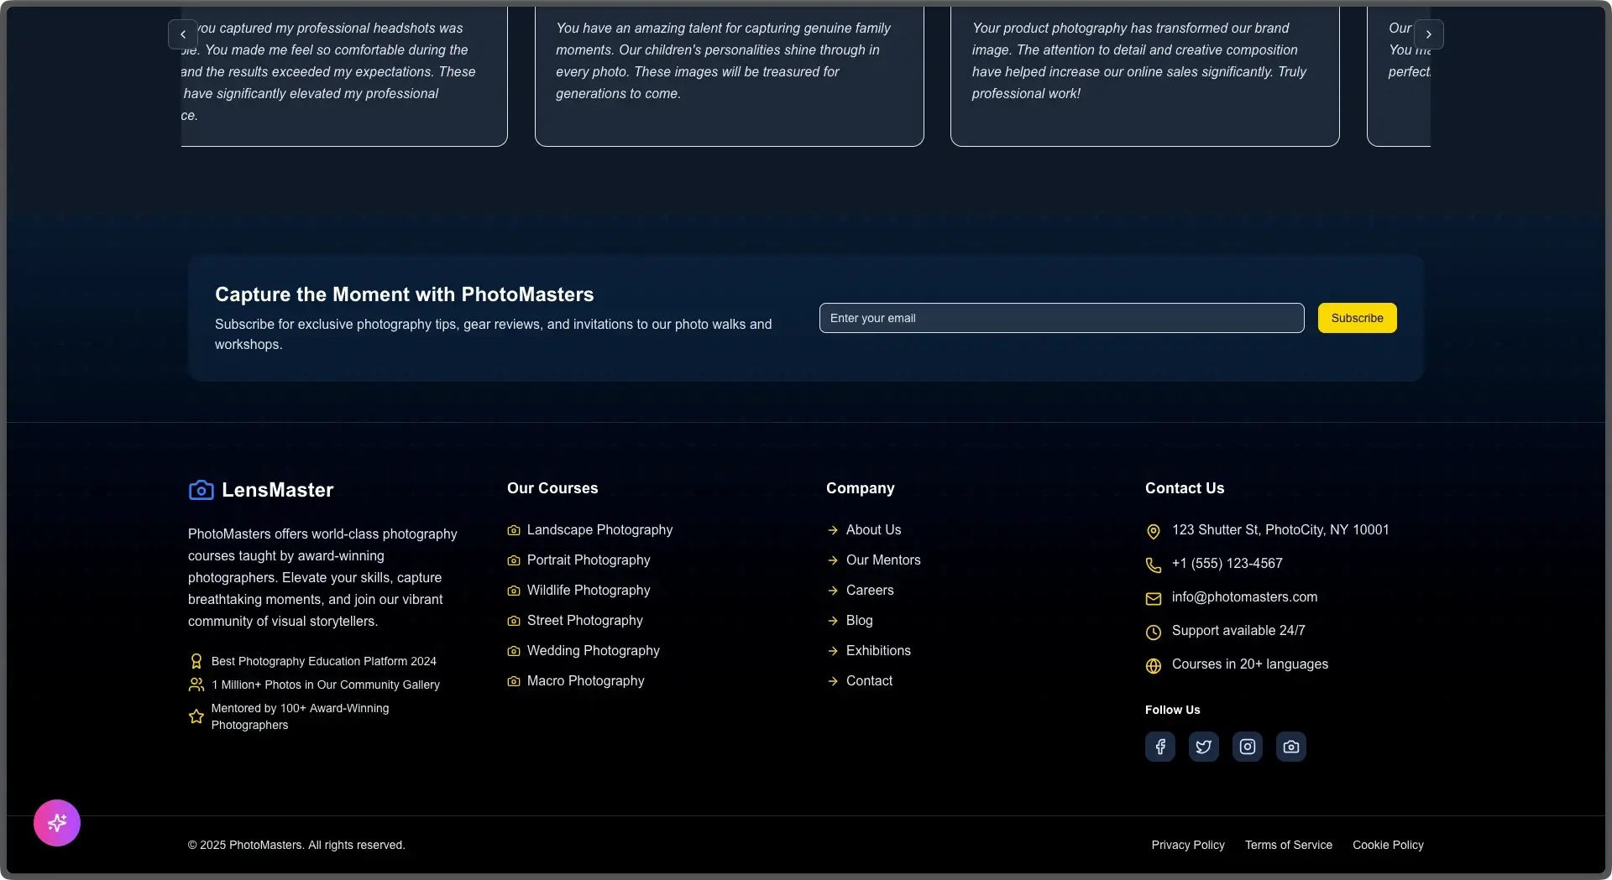Click the arrow icon beside Our Mentors
The height and width of the screenshot is (880, 1612).
click(833, 560)
